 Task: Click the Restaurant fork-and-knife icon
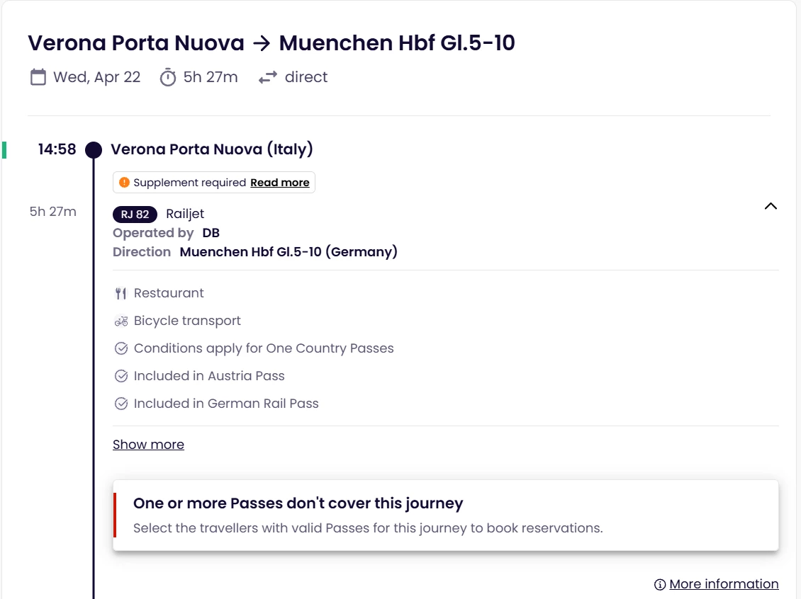coord(121,293)
